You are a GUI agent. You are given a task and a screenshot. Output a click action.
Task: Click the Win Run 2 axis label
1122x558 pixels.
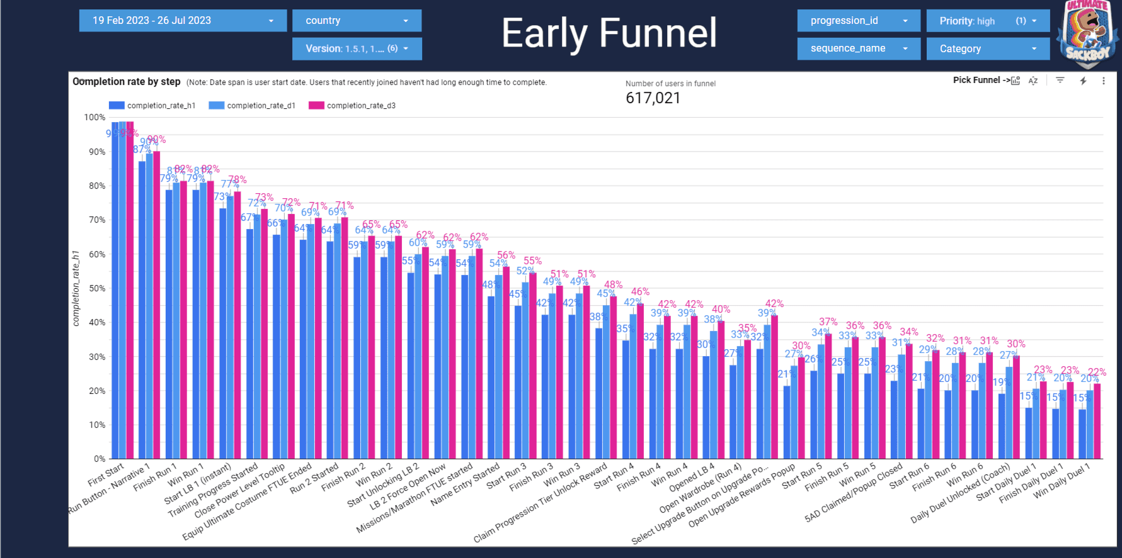[x=374, y=475]
